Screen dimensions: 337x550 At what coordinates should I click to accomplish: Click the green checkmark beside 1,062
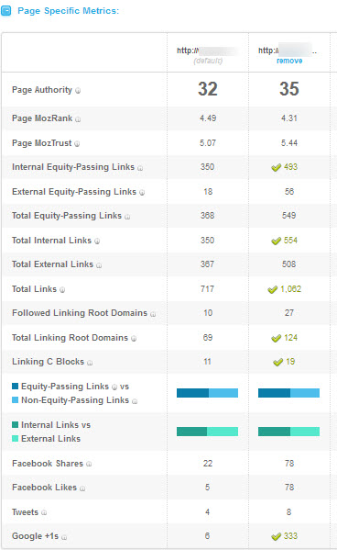(x=272, y=290)
